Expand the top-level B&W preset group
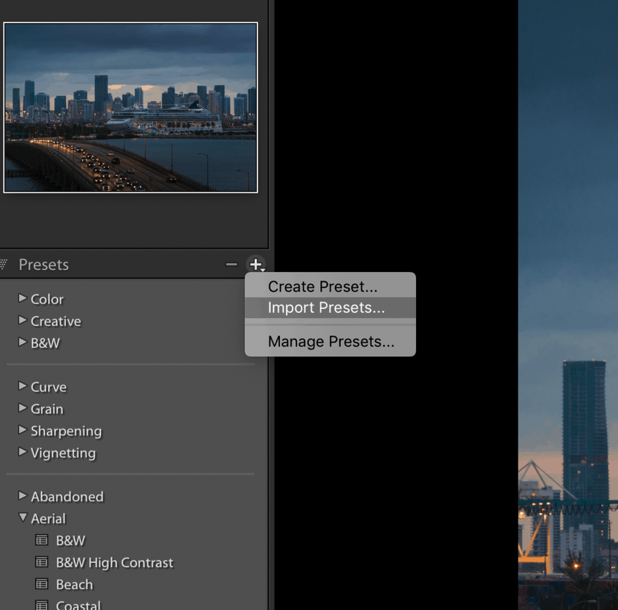The width and height of the screenshot is (618, 610). click(x=22, y=342)
